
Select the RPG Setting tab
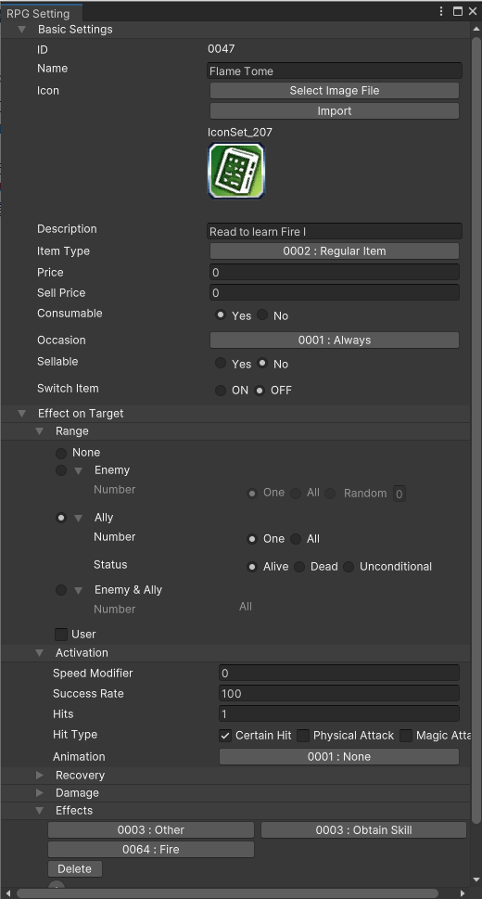pyautogui.click(x=38, y=13)
